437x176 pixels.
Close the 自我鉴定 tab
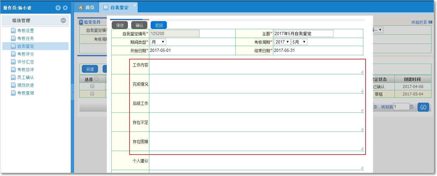[135, 6]
